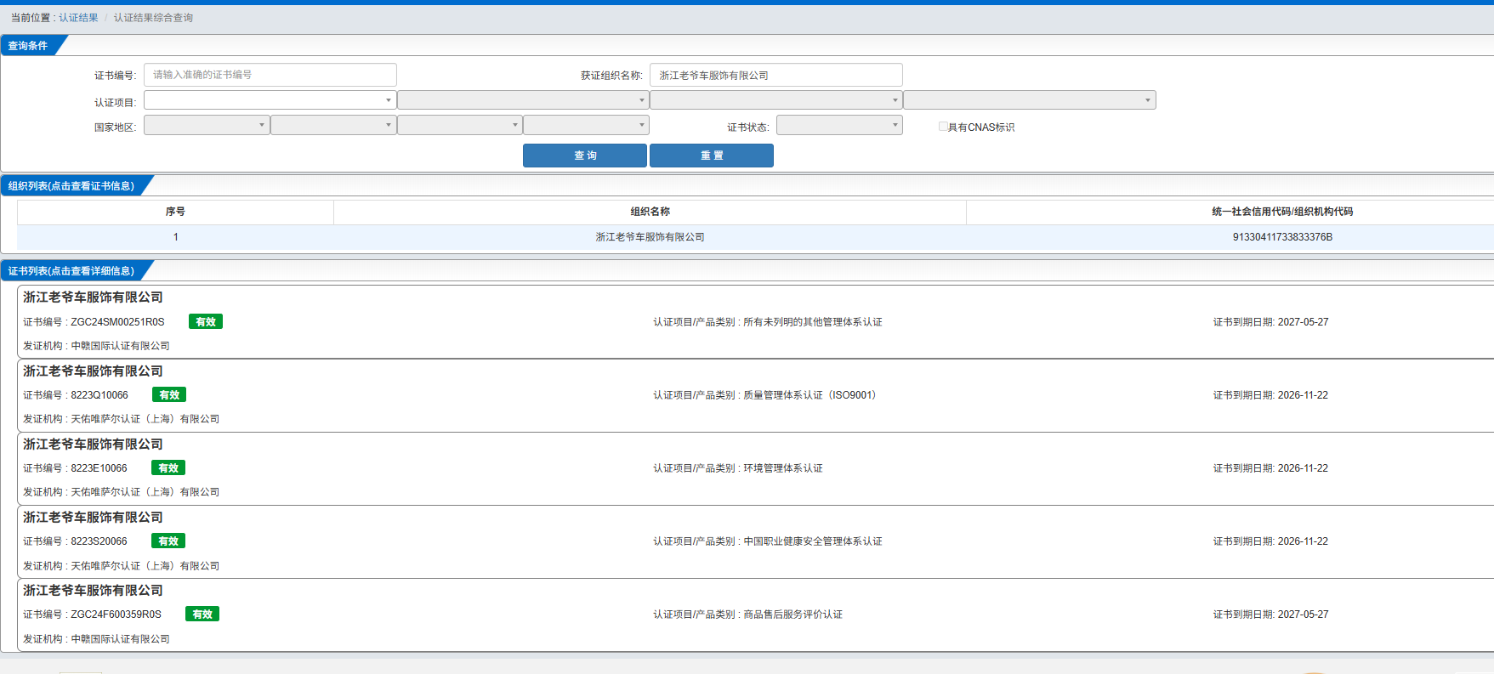Select the 组织列表 section tab
The width and height of the screenshot is (1494, 674).
pos(71,186)
